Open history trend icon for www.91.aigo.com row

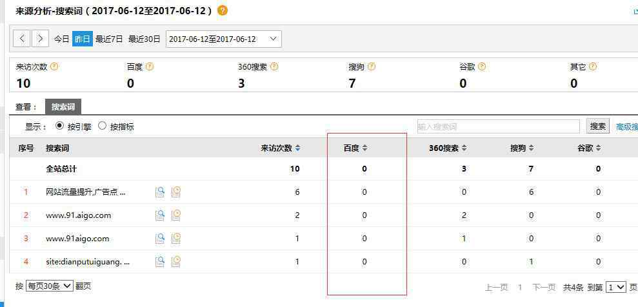[175, 215]
